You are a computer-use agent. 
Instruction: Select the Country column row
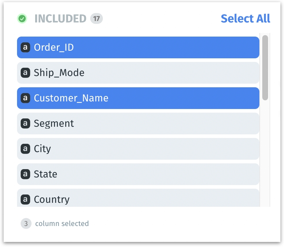[138, 199]
